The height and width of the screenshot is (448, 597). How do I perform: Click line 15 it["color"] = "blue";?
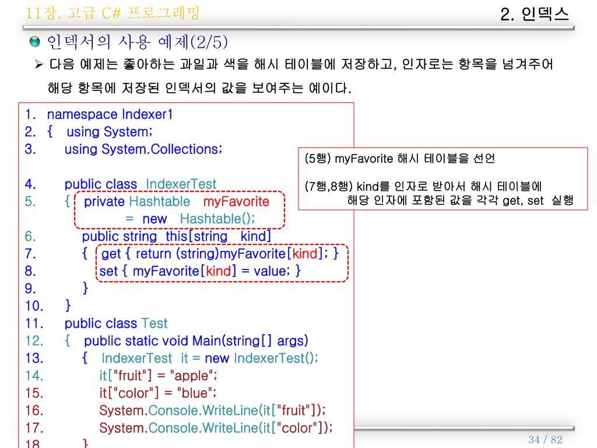[x=157, y=393]
